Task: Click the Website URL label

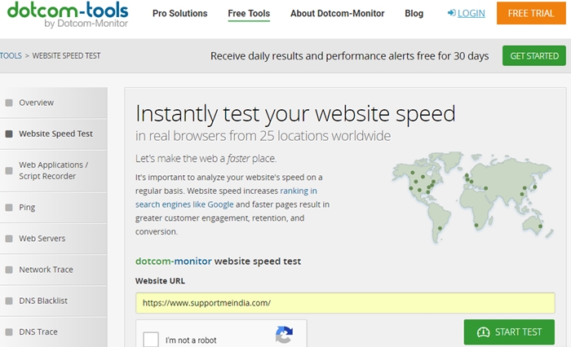Action: point(160,281)
